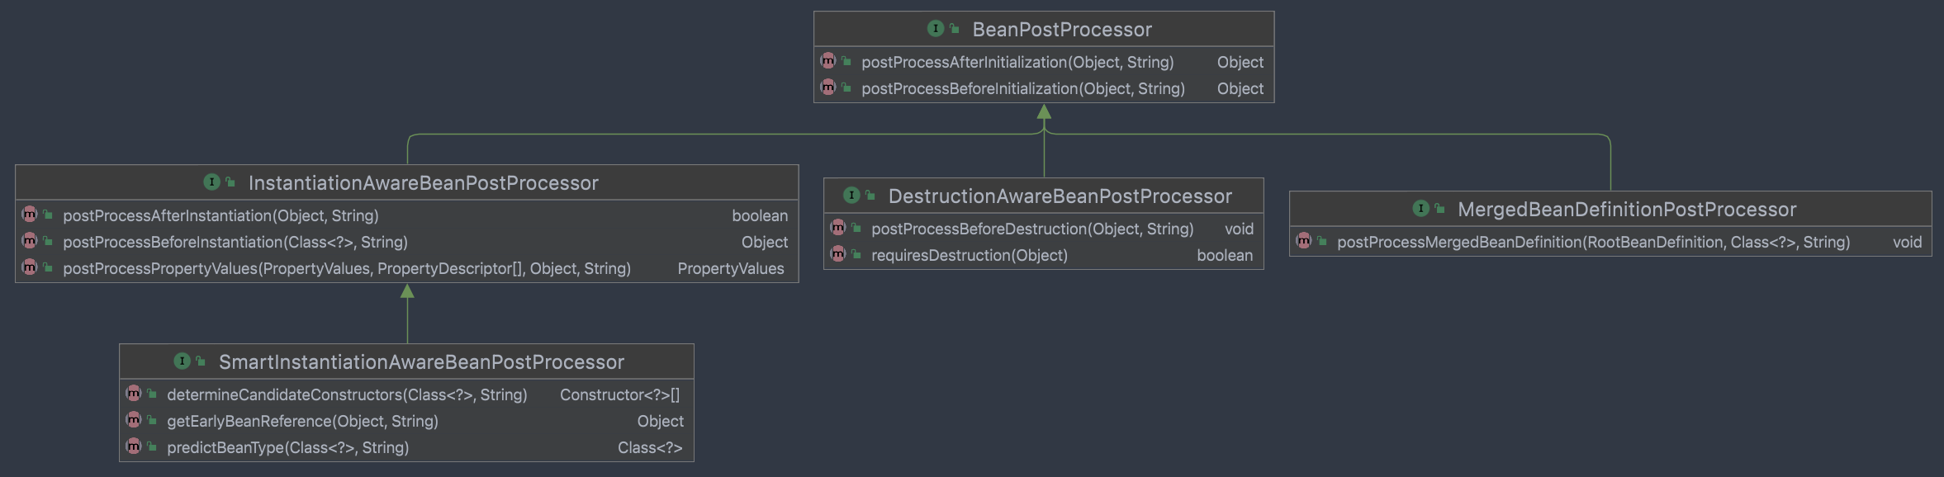Click interface icon of SmartInstantiationAwareBeanPostProcessor
Viewport: 1944px width, 477px height.
182,361
